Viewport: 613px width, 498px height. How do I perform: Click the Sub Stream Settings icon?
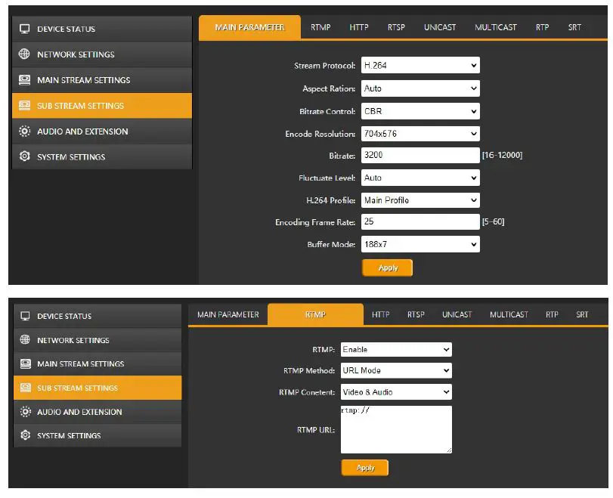tap(26, 105)
